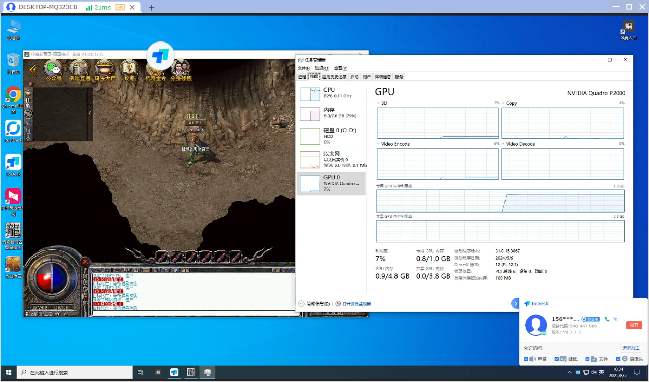Click the green phone call icon in ToDesk

click(607, 319)
